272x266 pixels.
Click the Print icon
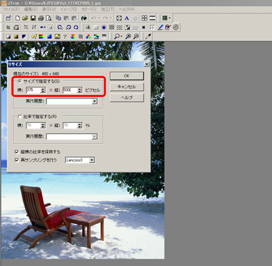[41, 18]
